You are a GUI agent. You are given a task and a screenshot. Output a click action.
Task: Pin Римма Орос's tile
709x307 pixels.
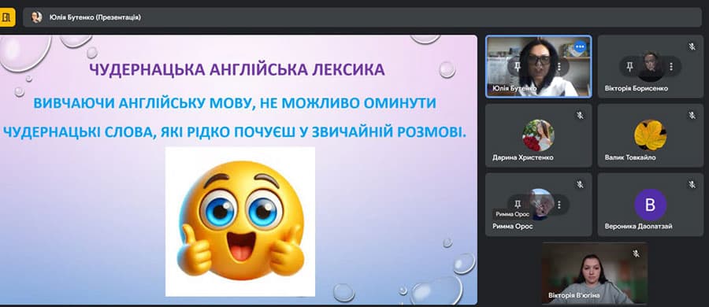(518, 205)
